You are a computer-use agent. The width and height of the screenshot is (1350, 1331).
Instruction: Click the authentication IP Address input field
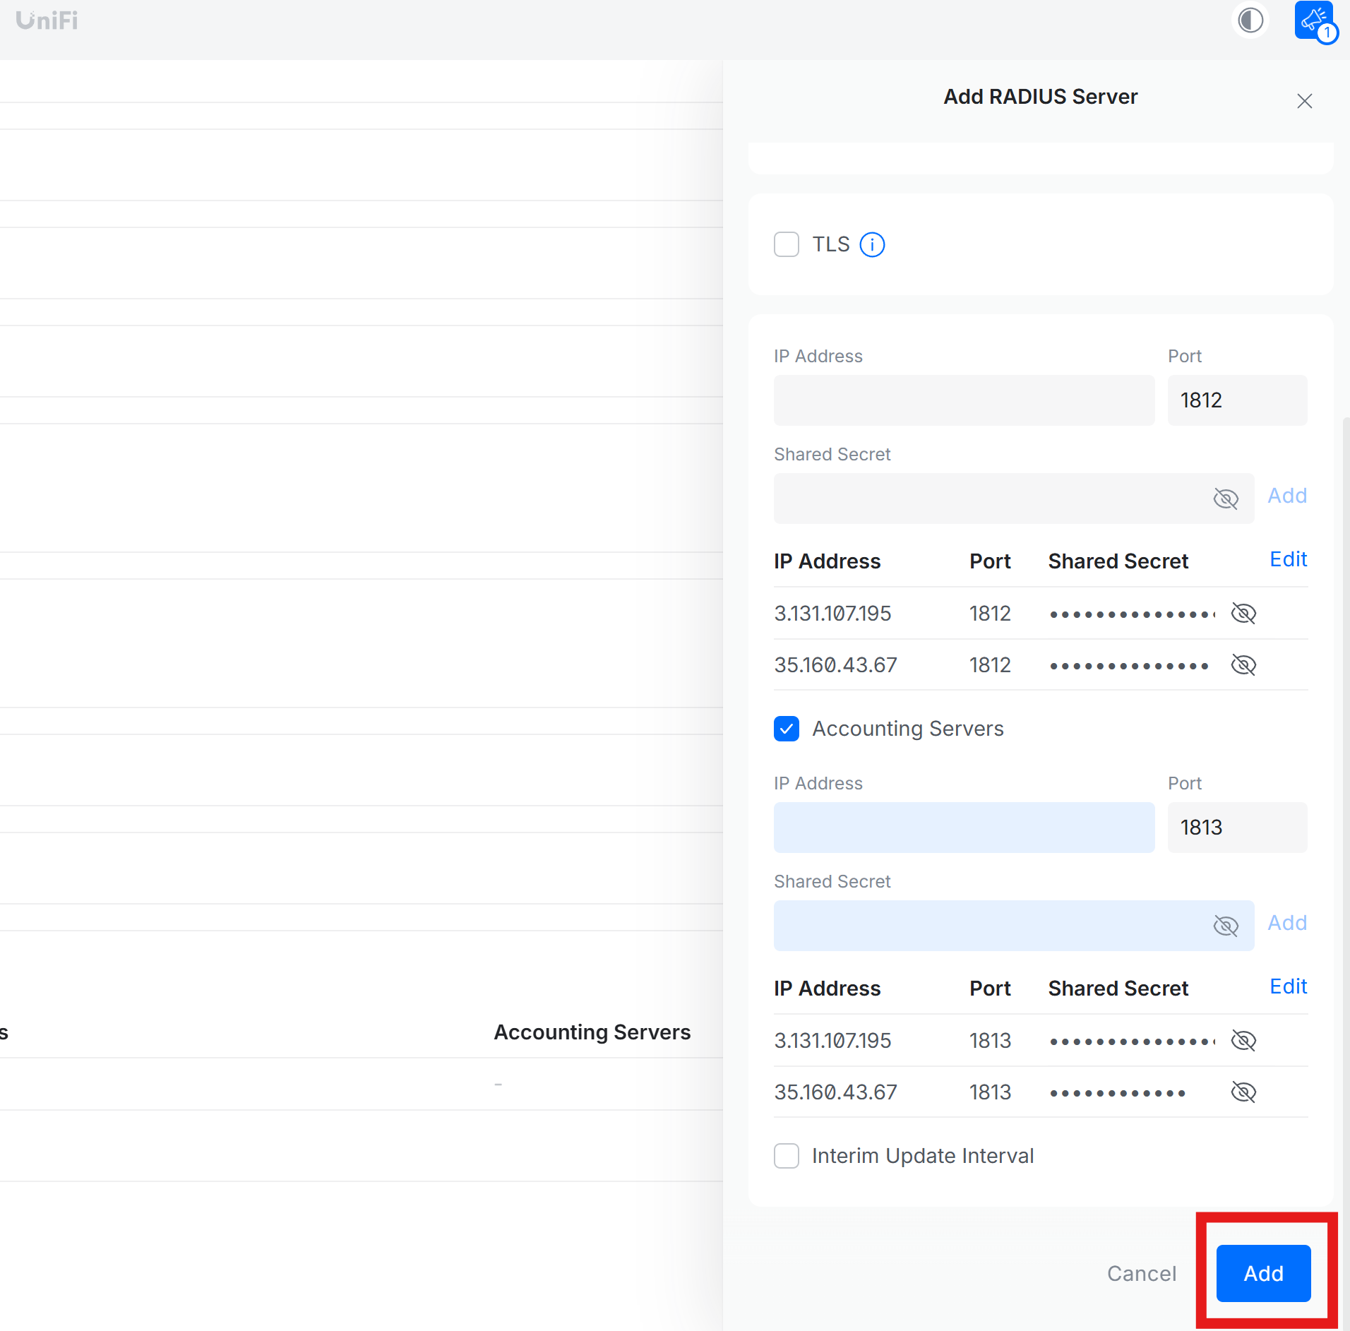coord(963,400)
